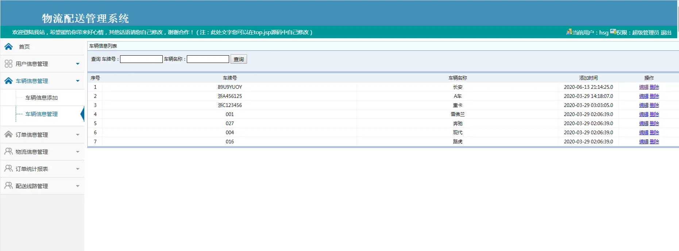This screenshot has height=251, width=679.
Task: Click the 车辆信息列表 panel title
Action: click(103, 46)
